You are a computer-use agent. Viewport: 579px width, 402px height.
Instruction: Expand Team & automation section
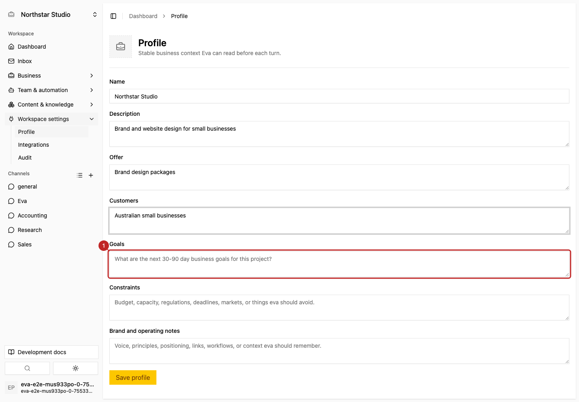[x=51, y=90]
